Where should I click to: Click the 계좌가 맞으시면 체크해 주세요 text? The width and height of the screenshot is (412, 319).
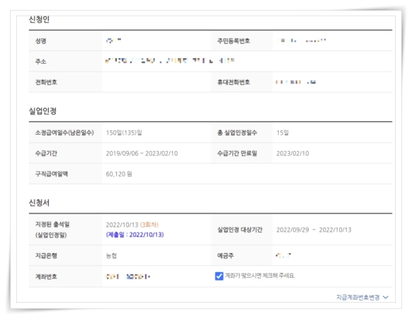260,276
